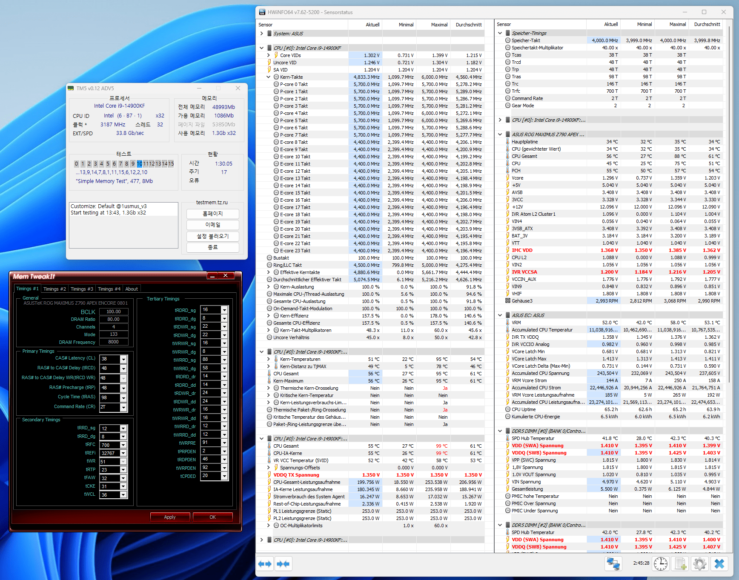Click the thermometer icon next to Kern-Temperaturen
The image size is (739, 580).
[x=276, y=359]
